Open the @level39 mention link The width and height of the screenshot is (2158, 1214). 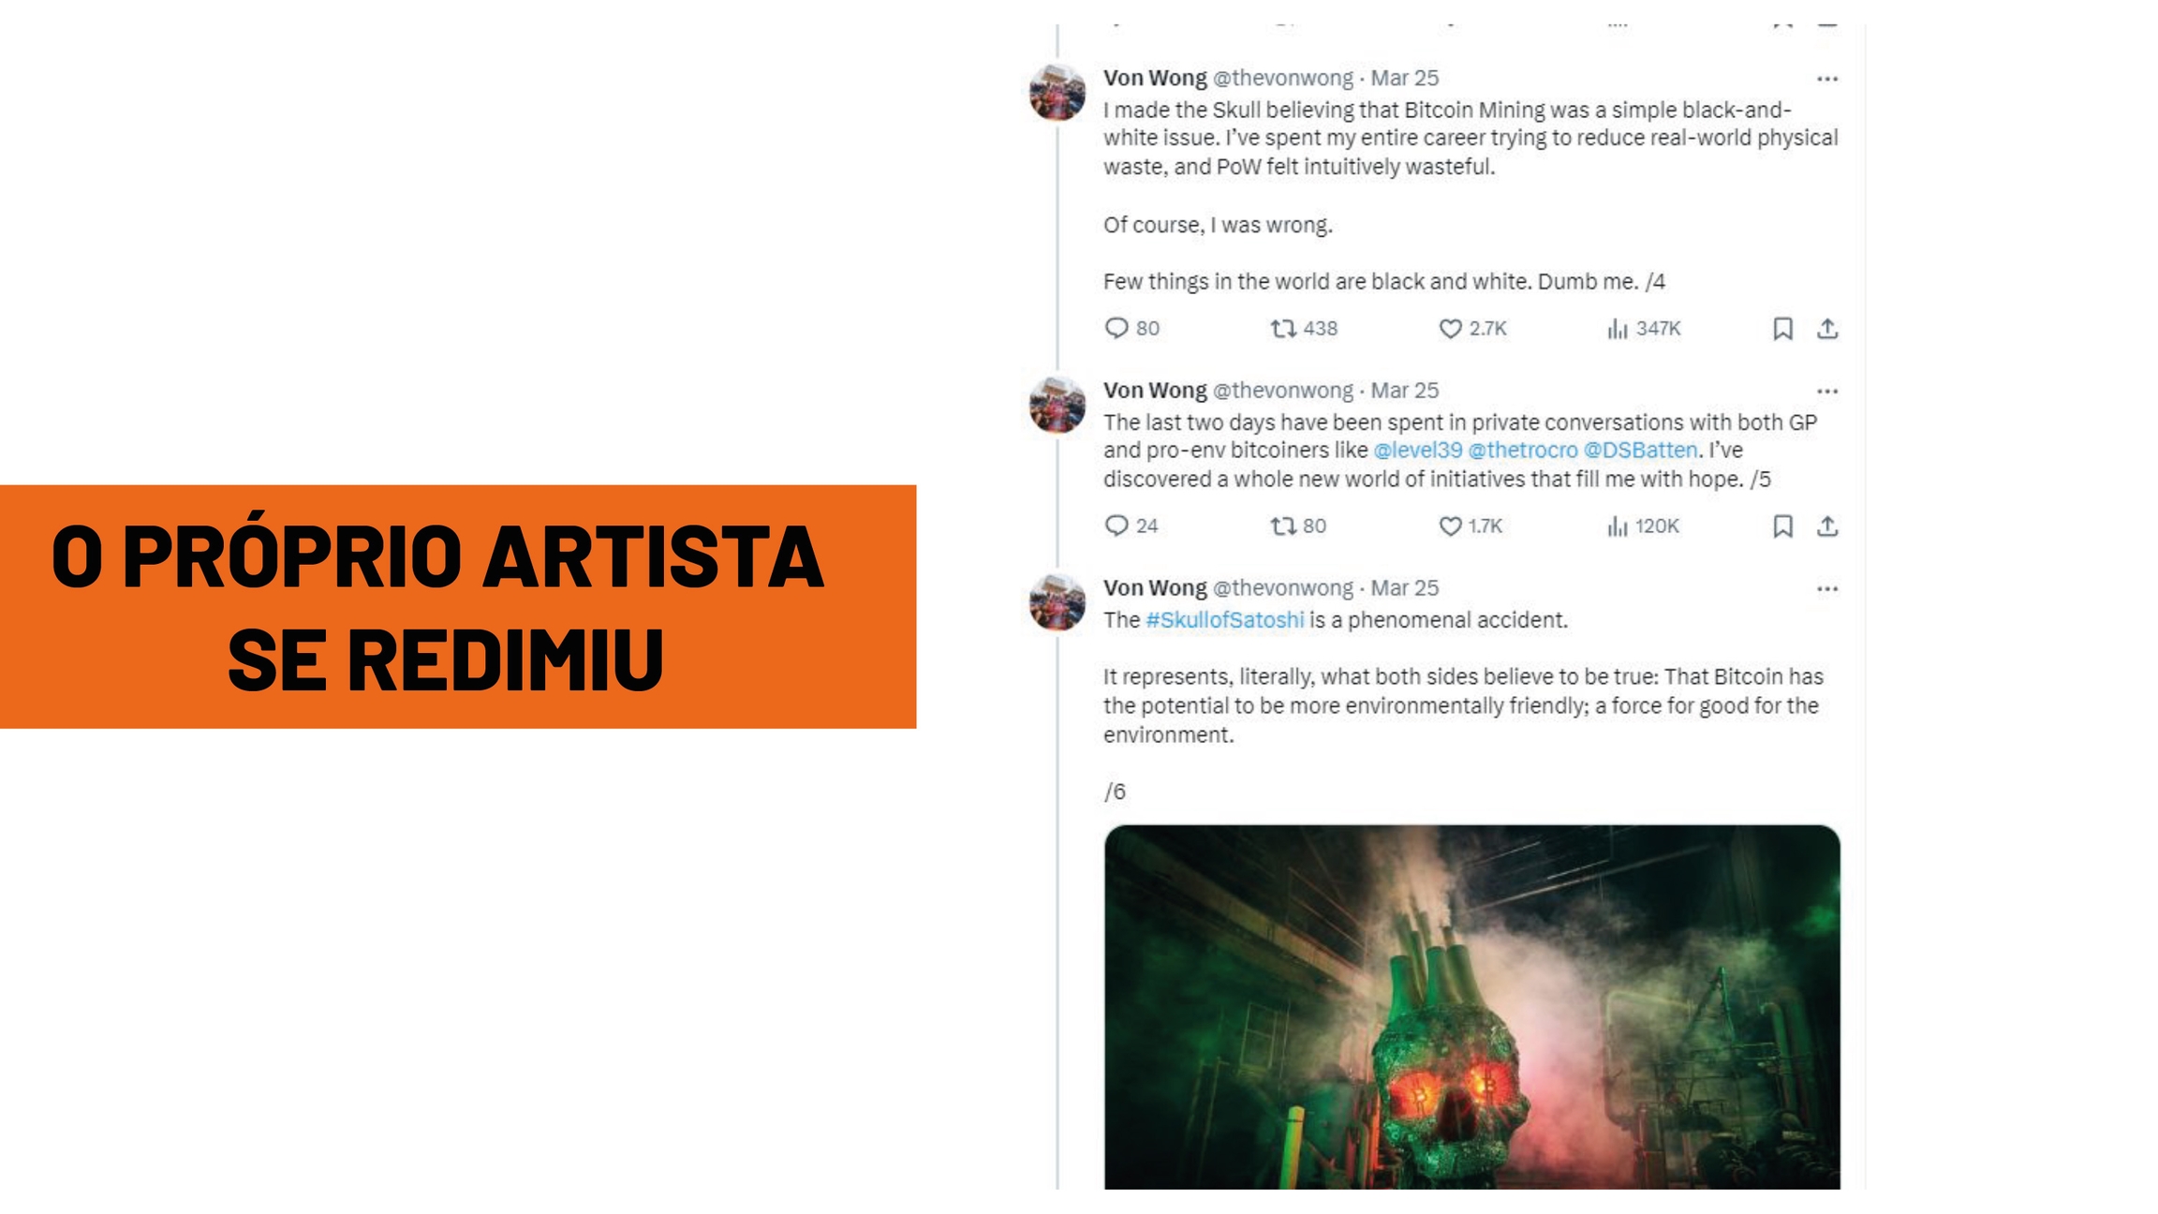pos(1417,451)
